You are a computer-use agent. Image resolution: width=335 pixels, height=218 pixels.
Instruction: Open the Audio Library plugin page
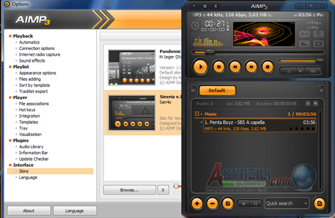pos(31,147)
